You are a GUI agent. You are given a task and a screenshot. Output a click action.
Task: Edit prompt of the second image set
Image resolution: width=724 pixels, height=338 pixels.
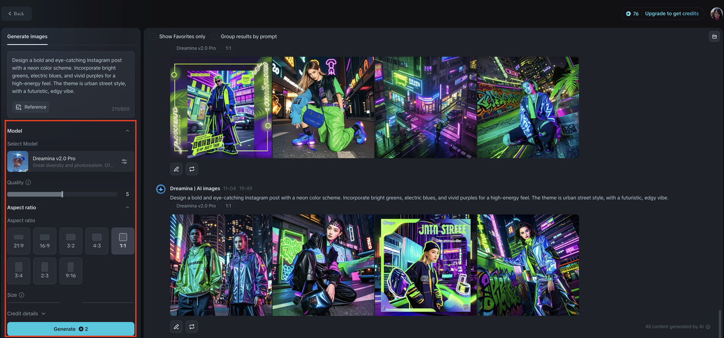click(176, 327)
